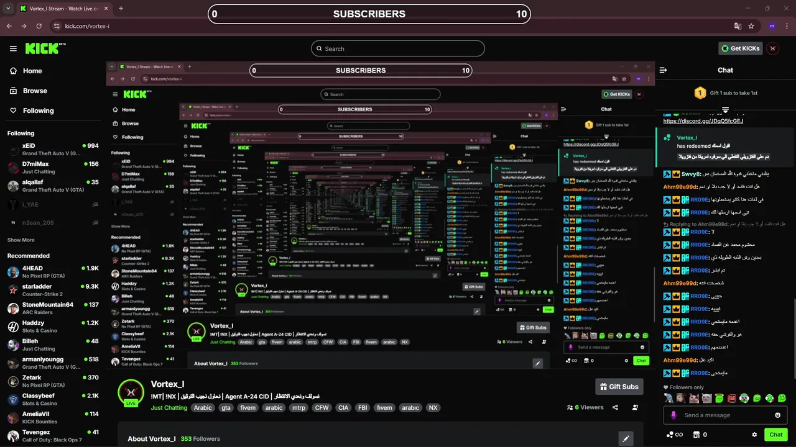The height and width of the screenshot is (447, 796).
Task: Click the edit pencil in About section
Action: pyautogui.click(x=626, y=439)
